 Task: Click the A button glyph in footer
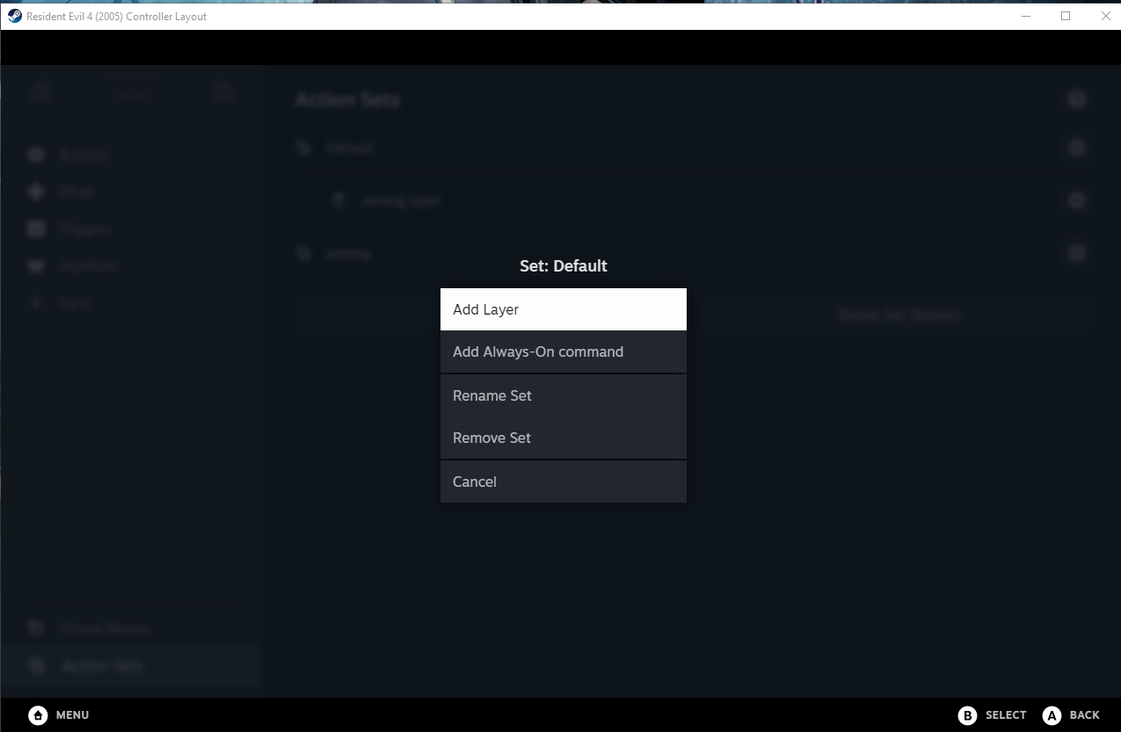[x=1052, y=715]
